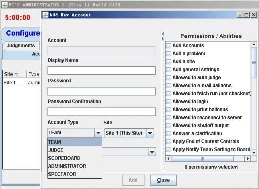Maximize the Add New Account dialog
The width and height of the screenshot is (259, 189).
[247, 15]
